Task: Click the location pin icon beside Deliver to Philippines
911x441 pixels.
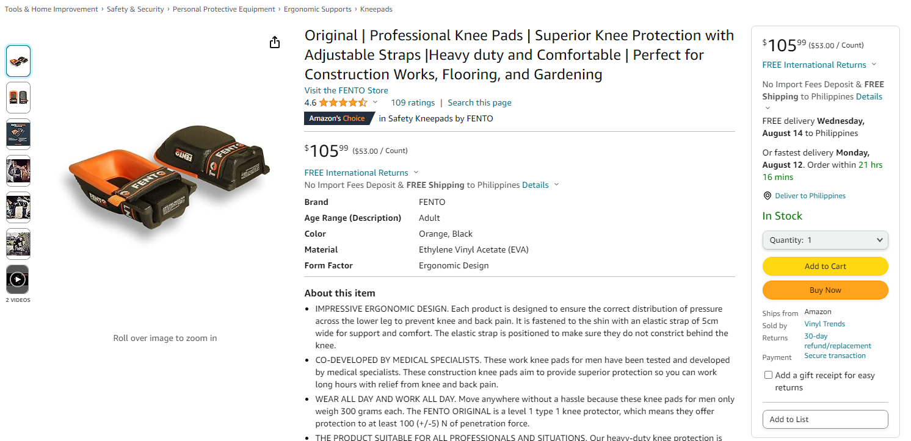Action: 768,196
